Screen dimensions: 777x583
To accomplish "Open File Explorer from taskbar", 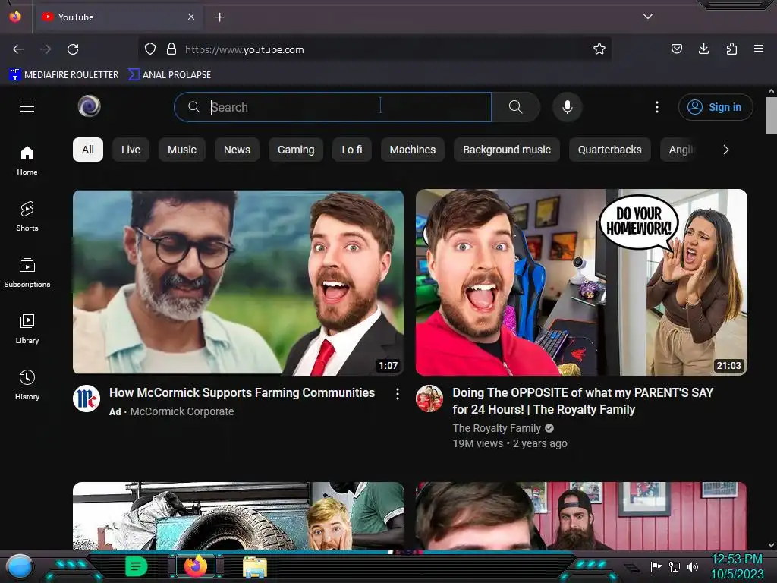I will tap(255, 567).
